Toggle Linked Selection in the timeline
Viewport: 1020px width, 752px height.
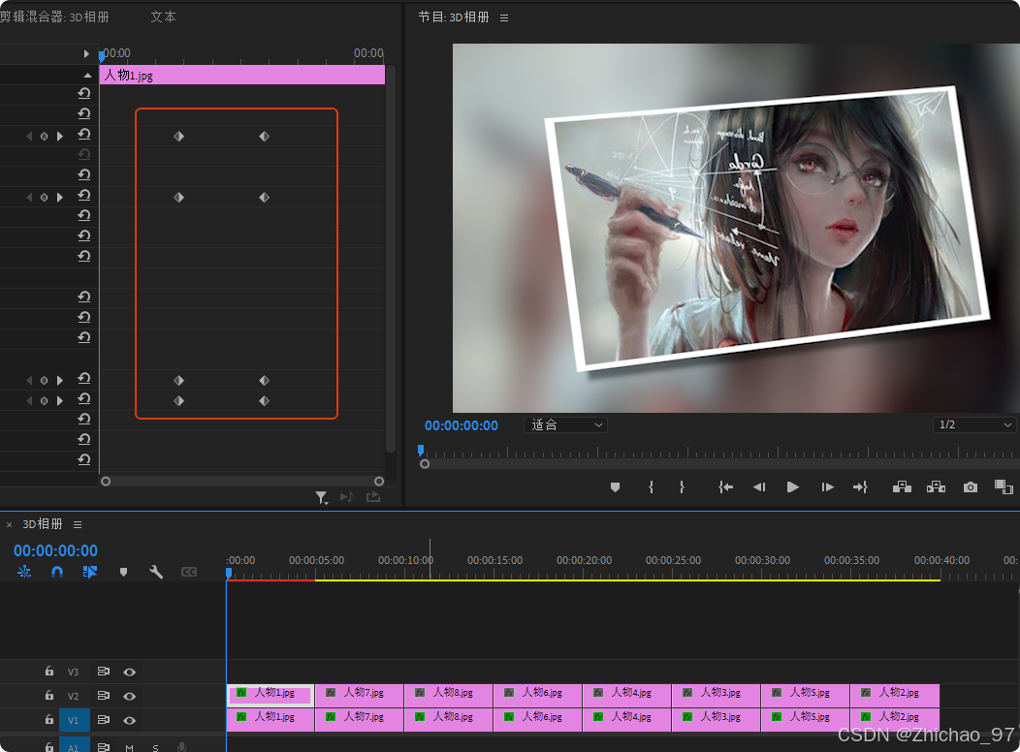click(x=90, y=572)
